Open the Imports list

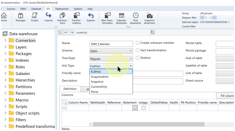48,17
